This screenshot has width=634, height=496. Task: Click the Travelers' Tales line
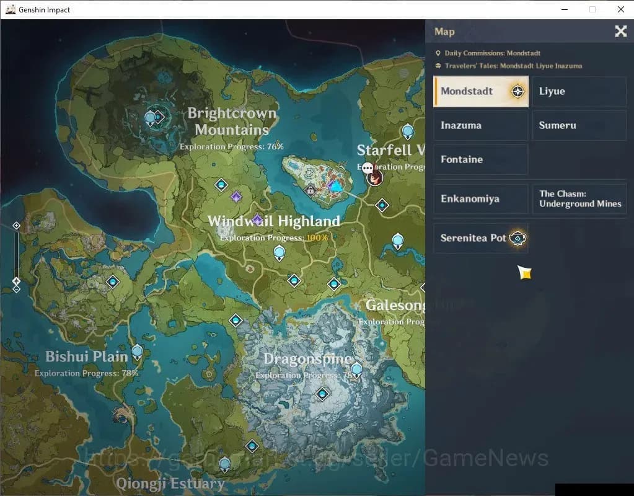coord(509,66)
